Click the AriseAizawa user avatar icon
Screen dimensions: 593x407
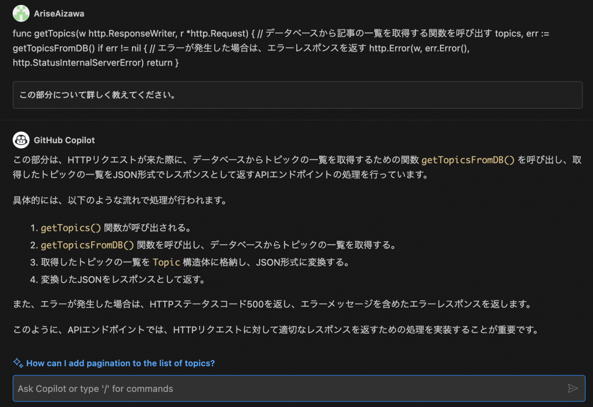click(x=21, y=13)
